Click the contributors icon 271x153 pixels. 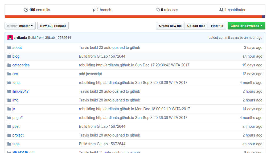222,10
